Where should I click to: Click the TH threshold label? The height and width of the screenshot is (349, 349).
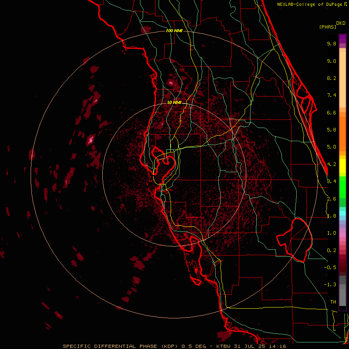pyautogui.click(x=333, y=302)
